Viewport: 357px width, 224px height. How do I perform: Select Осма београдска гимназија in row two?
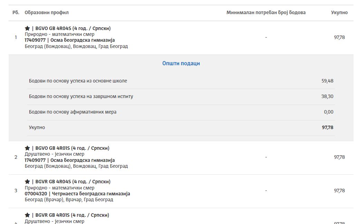(83, 160)
